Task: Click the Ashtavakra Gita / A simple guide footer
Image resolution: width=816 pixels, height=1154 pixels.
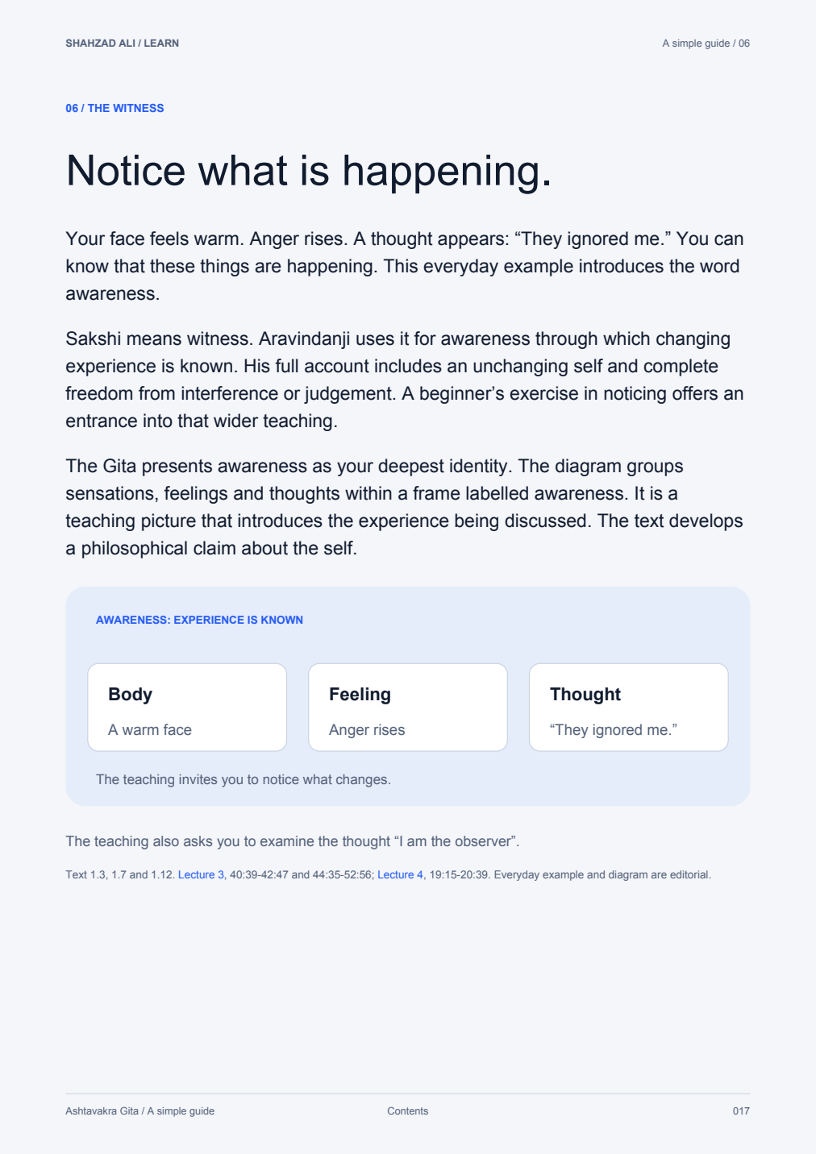Action: pyautogui.click(x=140, y=1110)
